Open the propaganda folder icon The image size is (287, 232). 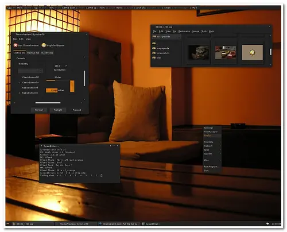click(154, 48)
